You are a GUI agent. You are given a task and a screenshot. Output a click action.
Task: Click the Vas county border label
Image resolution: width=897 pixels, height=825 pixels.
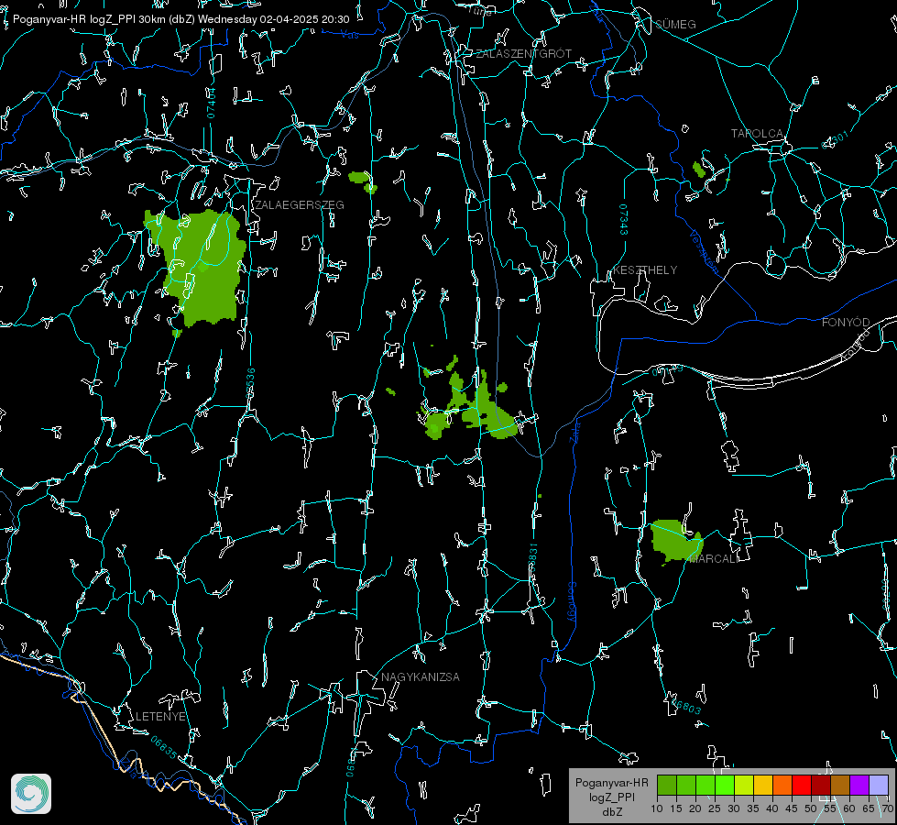click(349, 36)
